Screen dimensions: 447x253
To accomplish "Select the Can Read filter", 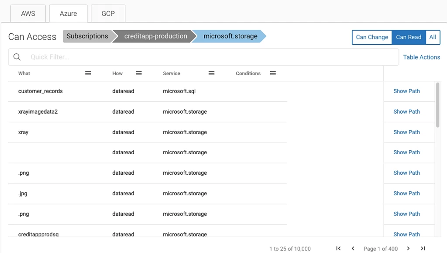I will (409, 37).
